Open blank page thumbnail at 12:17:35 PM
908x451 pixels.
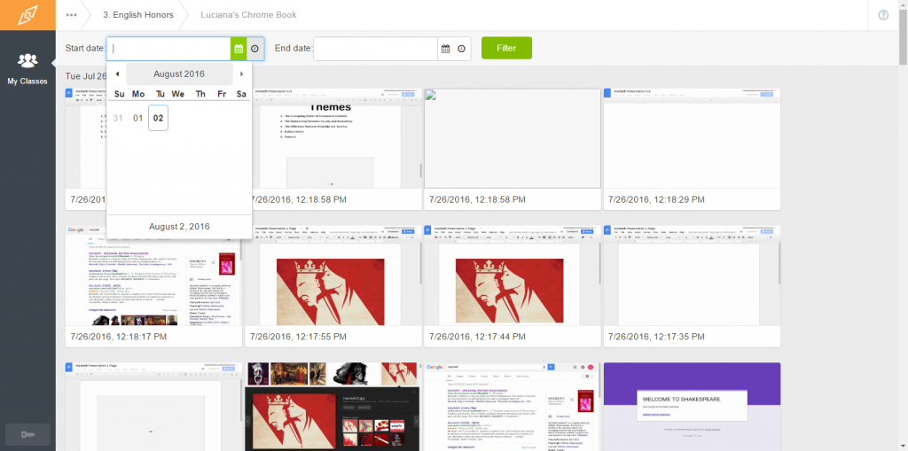pos(692,276)
